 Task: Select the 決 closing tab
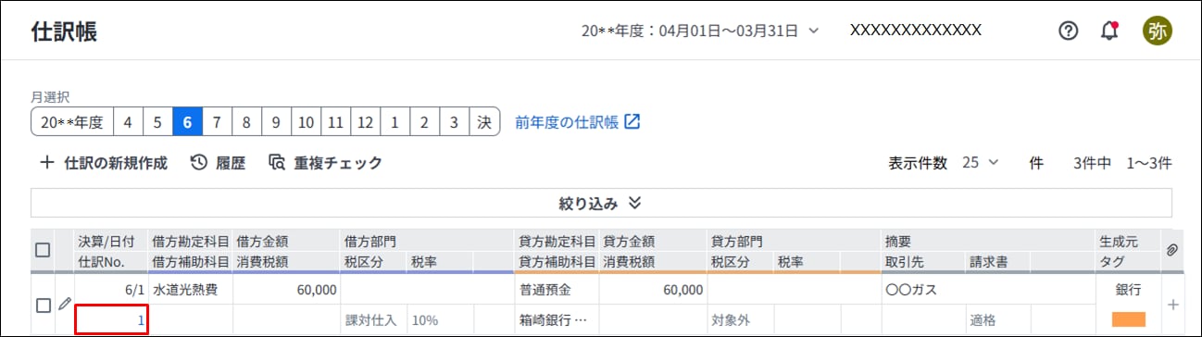click(x=483, y=121)
